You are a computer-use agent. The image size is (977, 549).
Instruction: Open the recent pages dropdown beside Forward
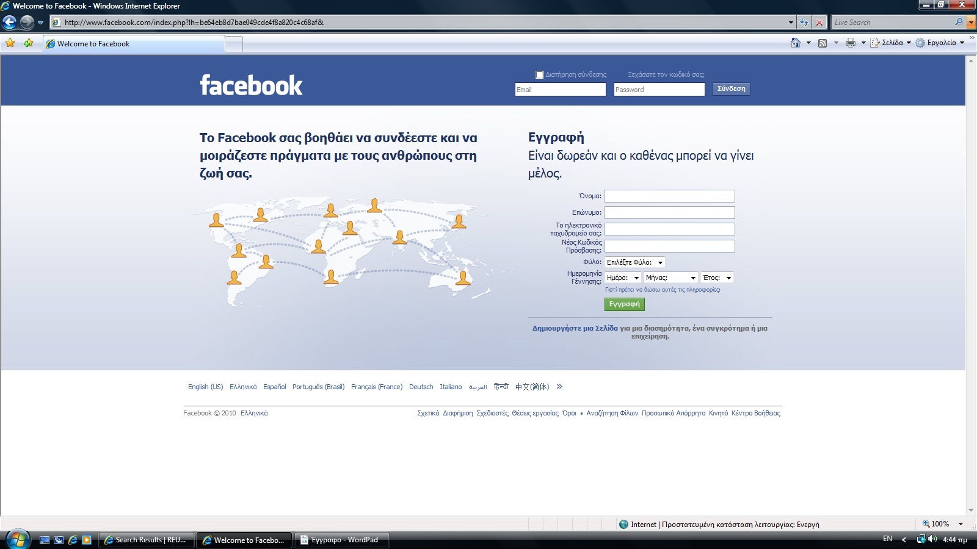(40, 23)
